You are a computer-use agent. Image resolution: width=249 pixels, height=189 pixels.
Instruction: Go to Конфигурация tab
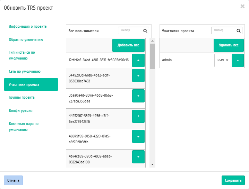(21, 111)
